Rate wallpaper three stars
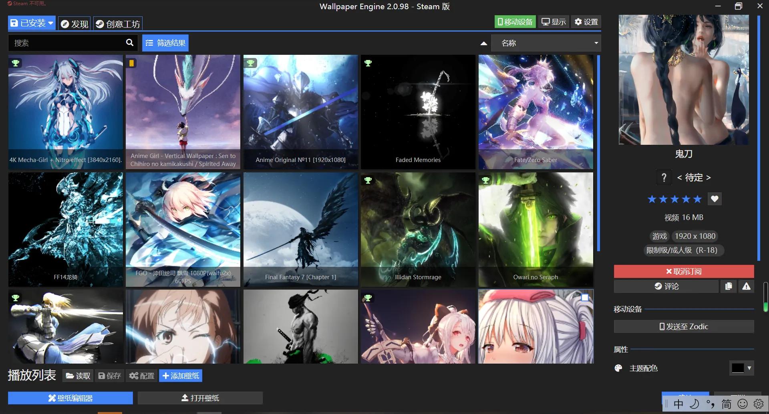This screenshot has width=769, height=414. 675,199
